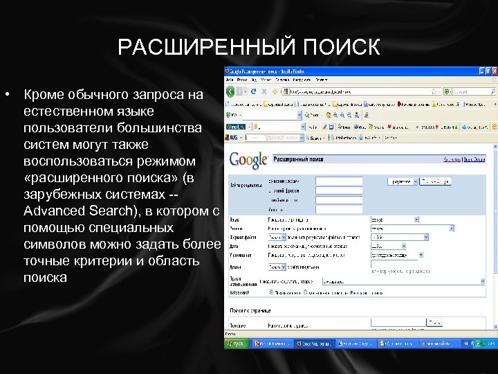Click the domain text input field
Screen dimensions: 498x374
[x=394, y=264]
